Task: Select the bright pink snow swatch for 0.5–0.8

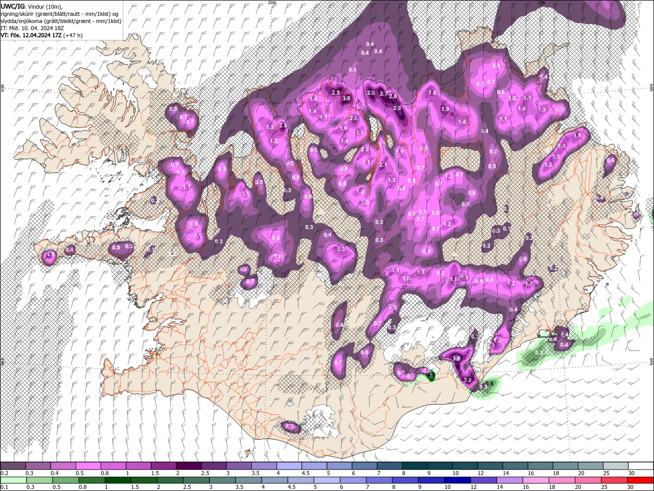Action: [x=88, y=466]
